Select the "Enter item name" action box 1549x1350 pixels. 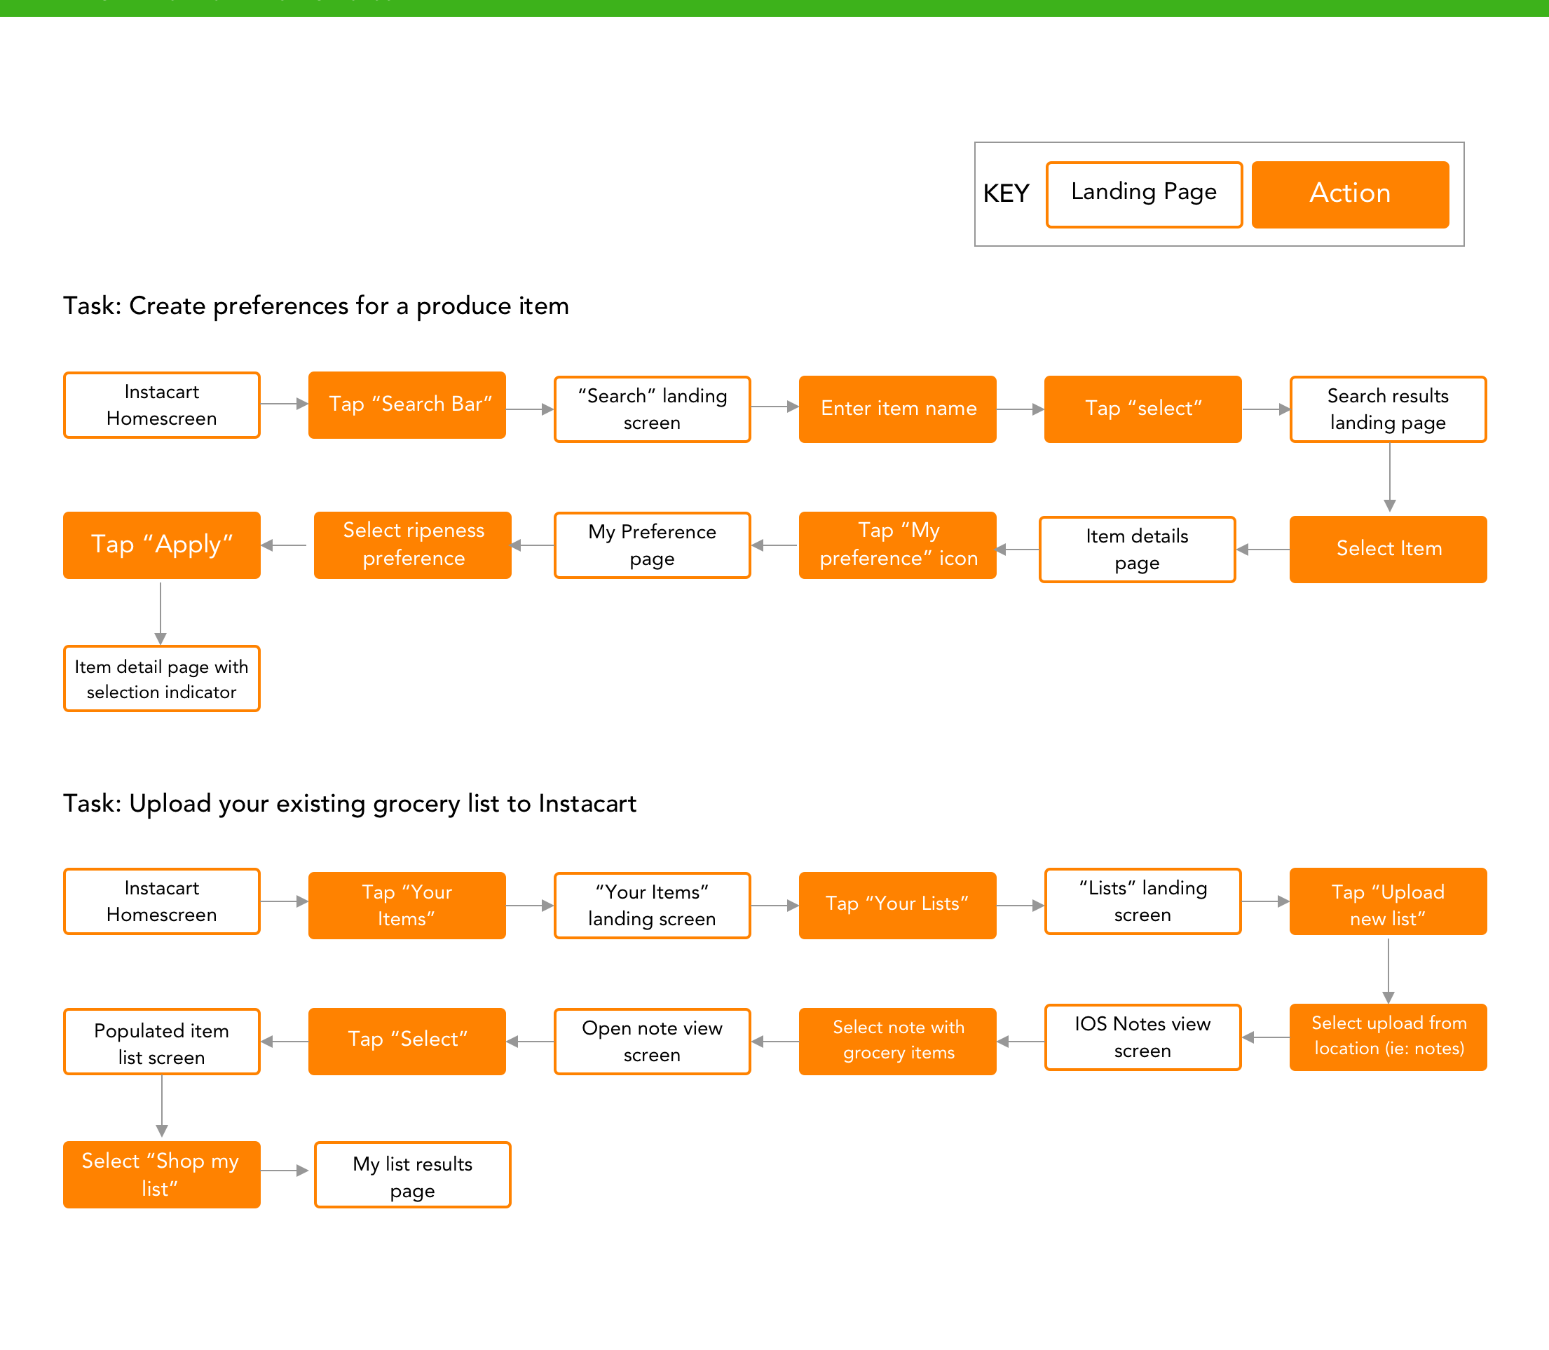coord(898,409)
